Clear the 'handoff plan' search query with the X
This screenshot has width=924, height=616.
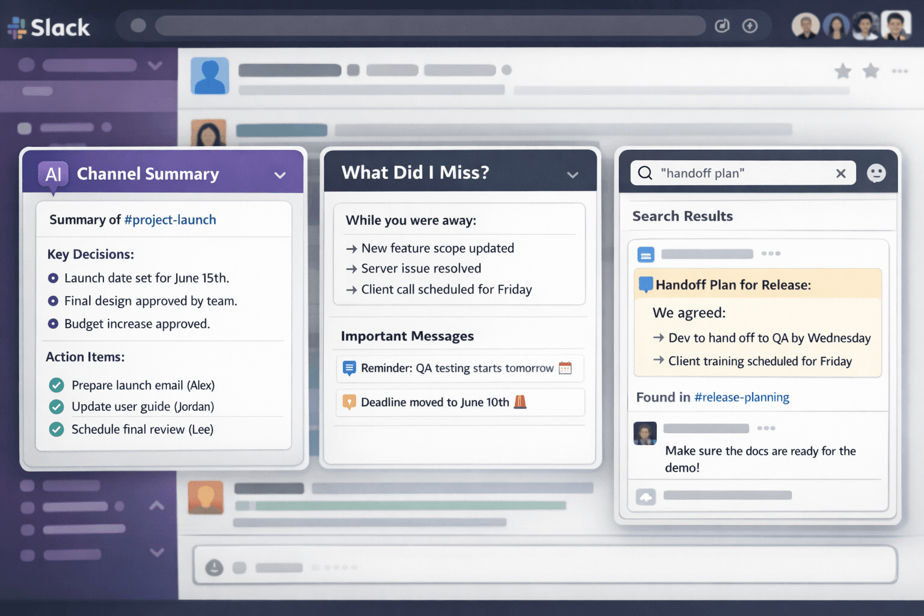[840, 173]
